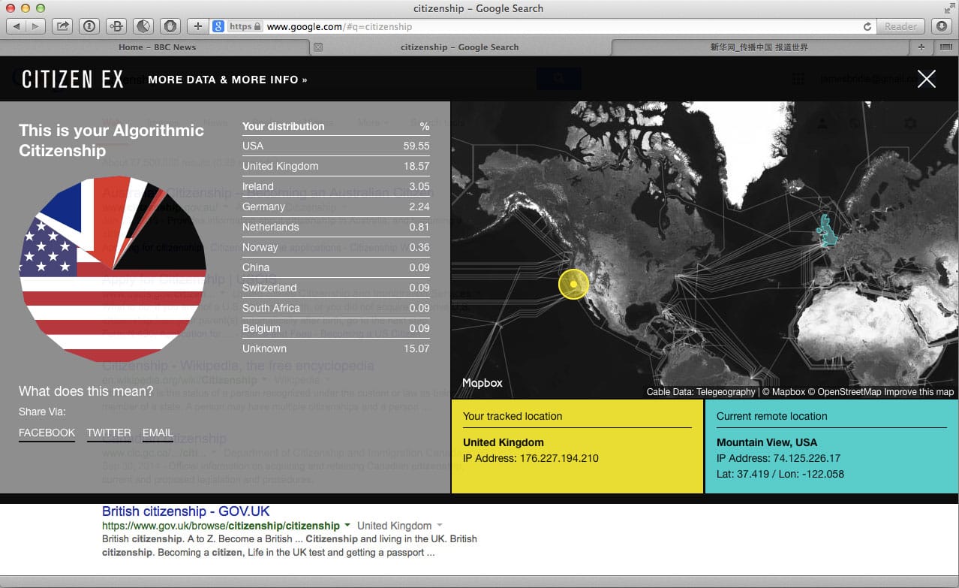The image size is (959, 588).
Task: Select the South Africa distribution row
Action: point(336,308)
